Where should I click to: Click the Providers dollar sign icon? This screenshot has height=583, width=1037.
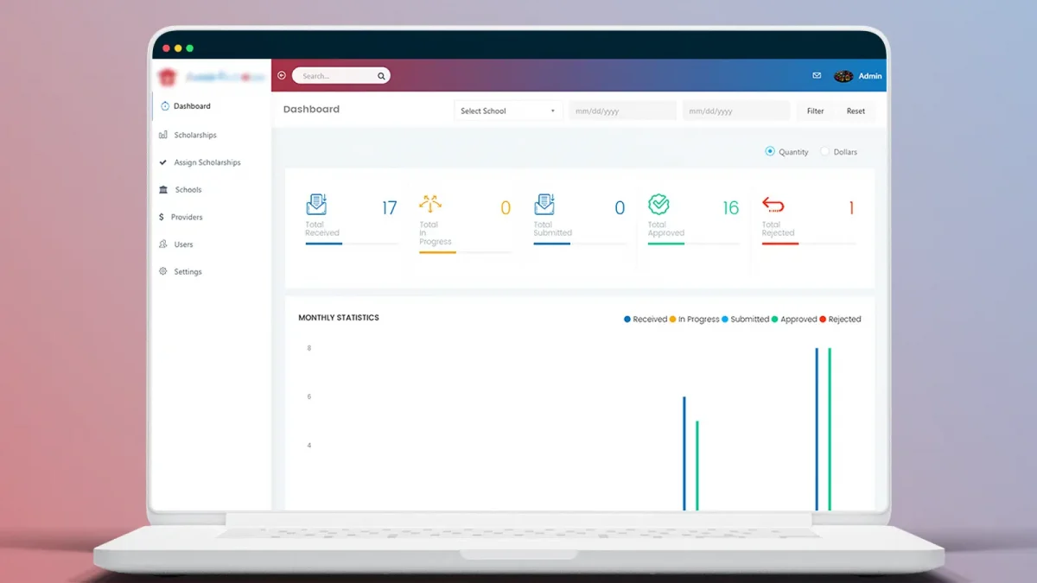coord(162,217)
